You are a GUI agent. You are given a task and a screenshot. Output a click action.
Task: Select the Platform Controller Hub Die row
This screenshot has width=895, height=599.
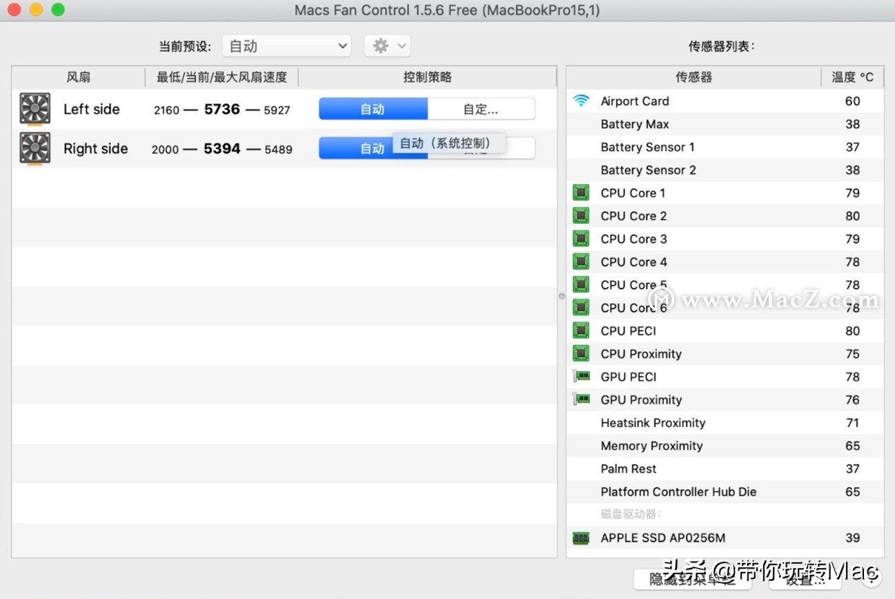pos(725,492)
